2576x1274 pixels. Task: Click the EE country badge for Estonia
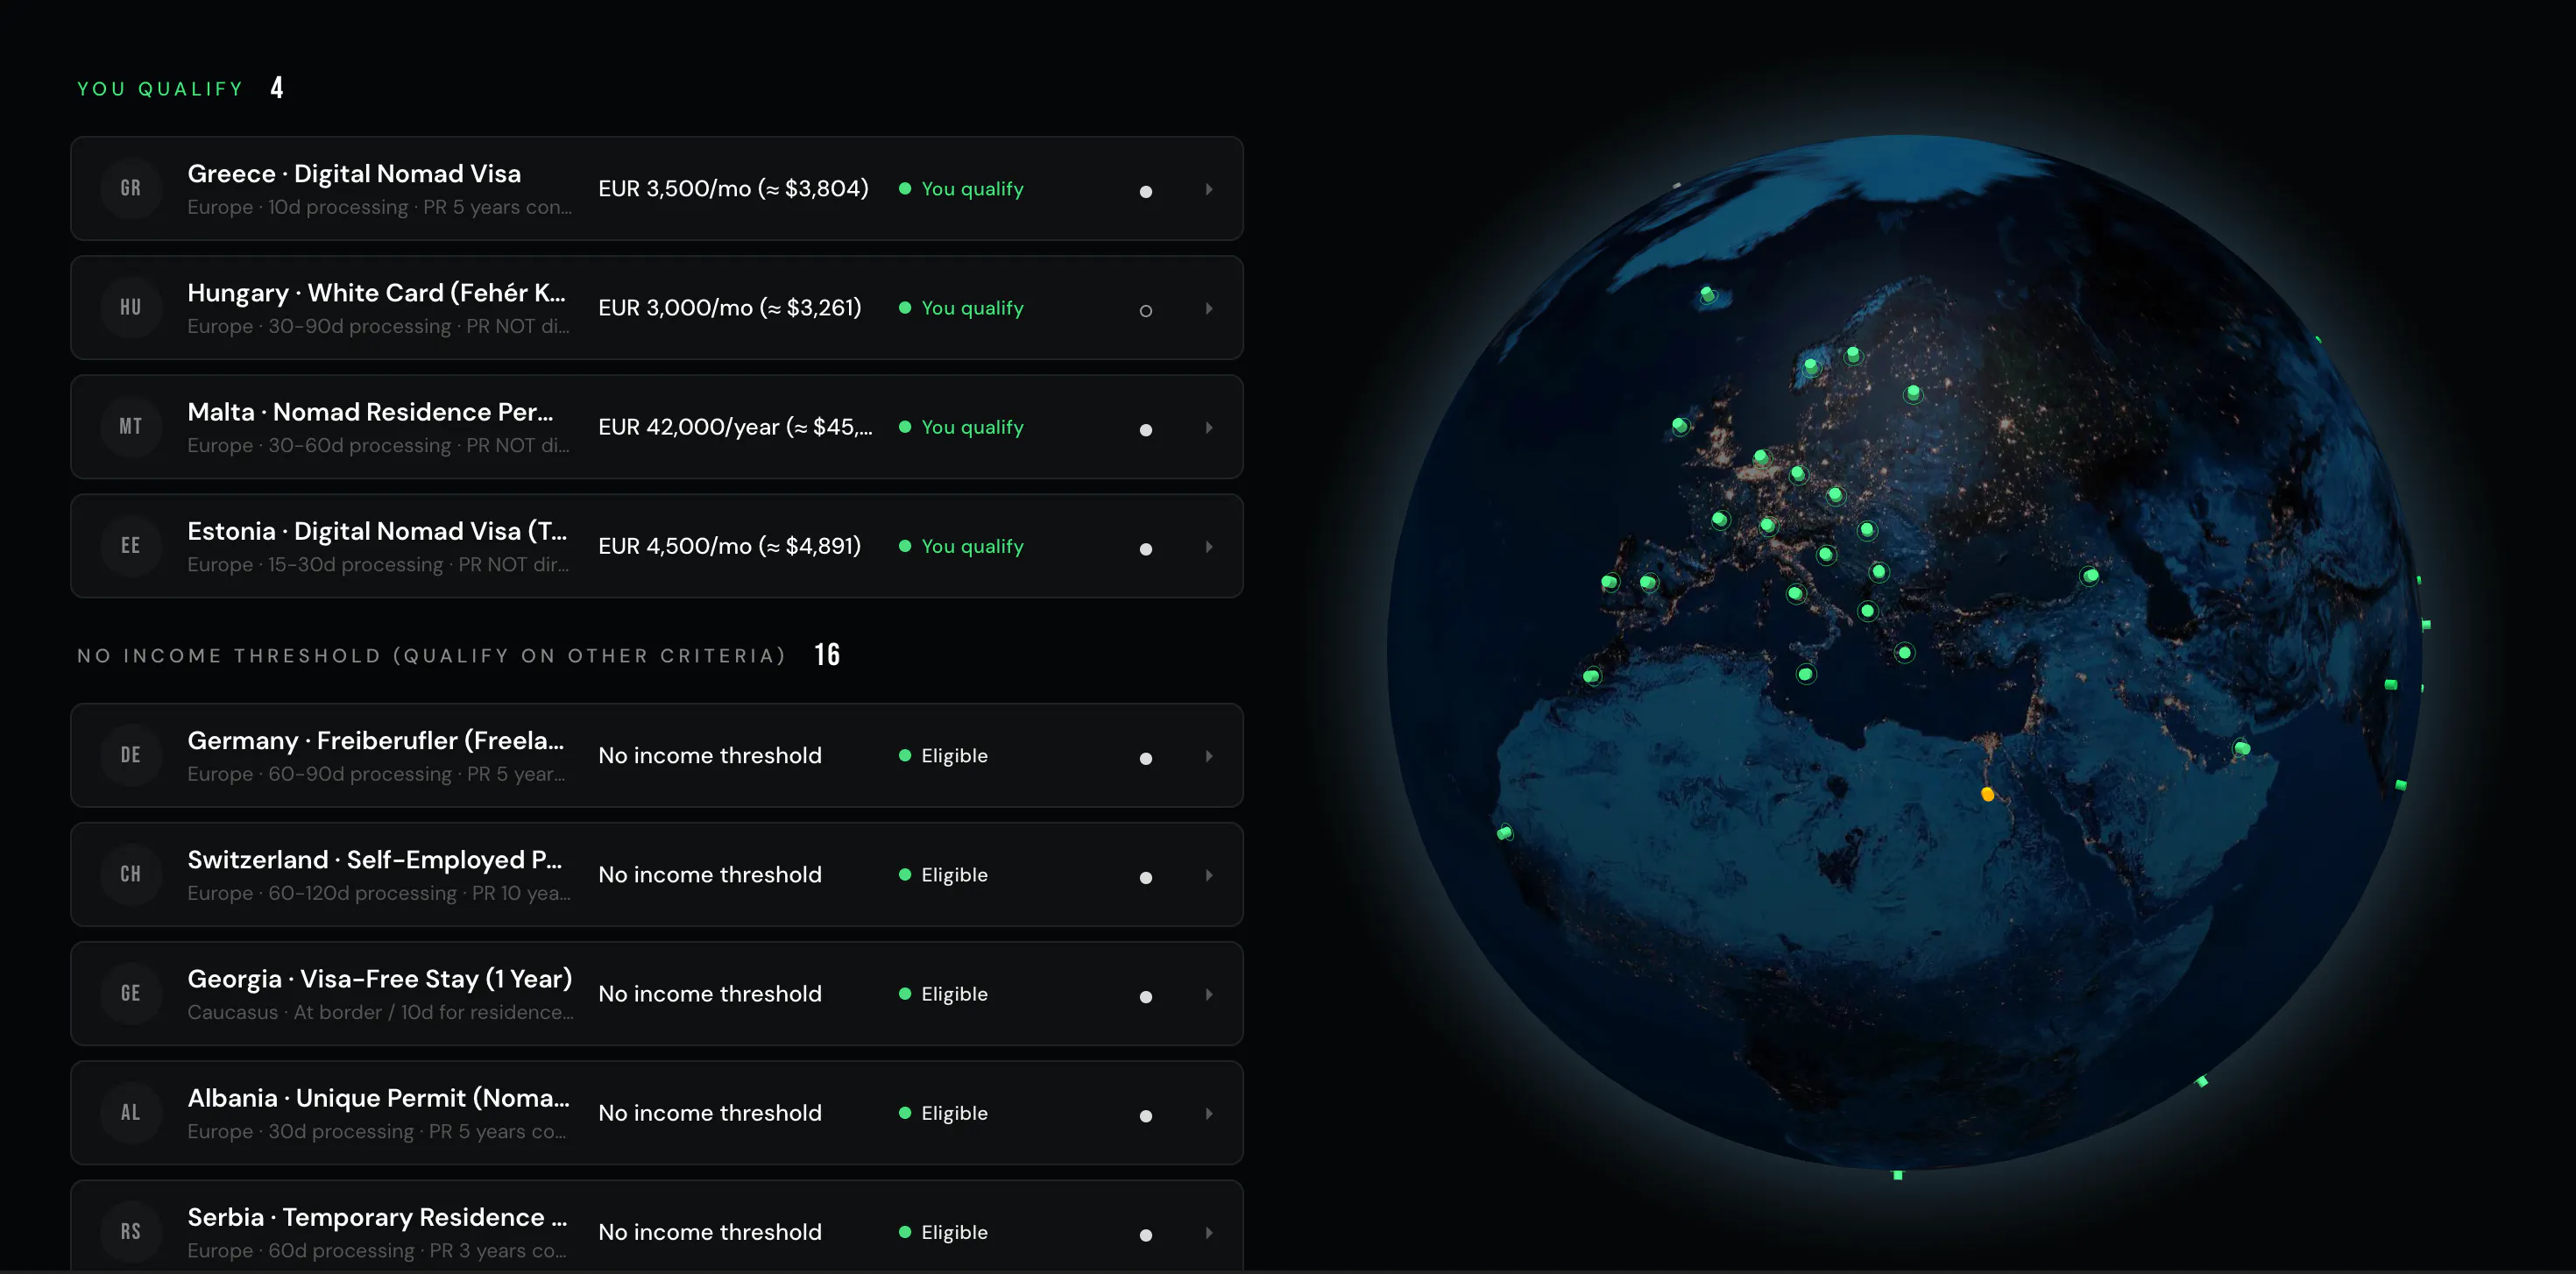131,545
